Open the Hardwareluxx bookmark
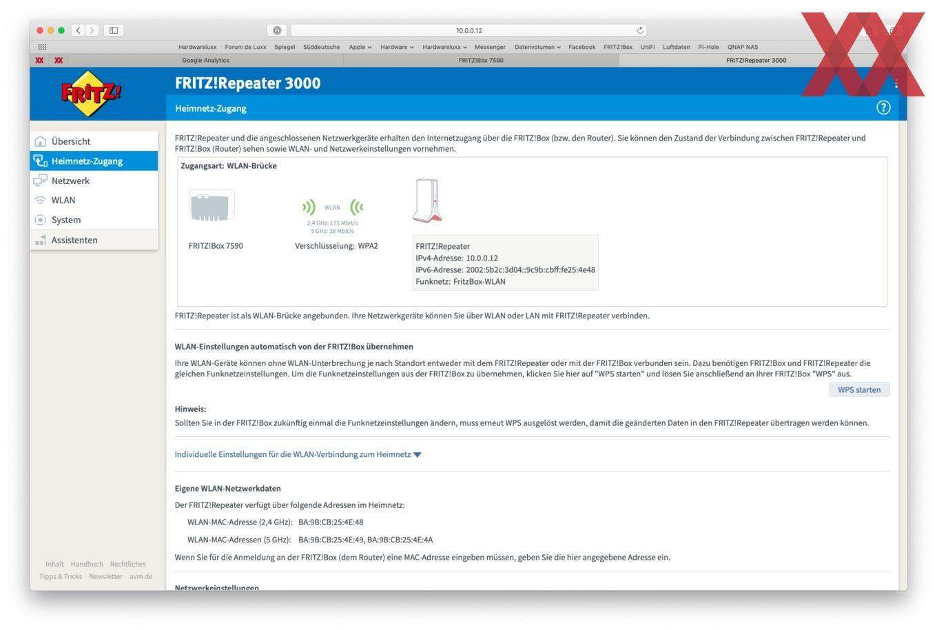Viewport: 937px width, 630px height. tap(198, 47)
